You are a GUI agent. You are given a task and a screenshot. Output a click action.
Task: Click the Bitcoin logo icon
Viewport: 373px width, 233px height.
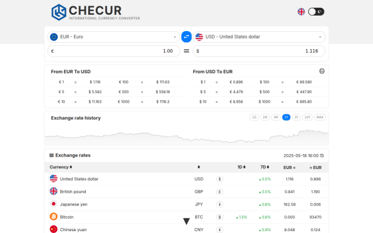pyautogui.click(x=53, y=217)
